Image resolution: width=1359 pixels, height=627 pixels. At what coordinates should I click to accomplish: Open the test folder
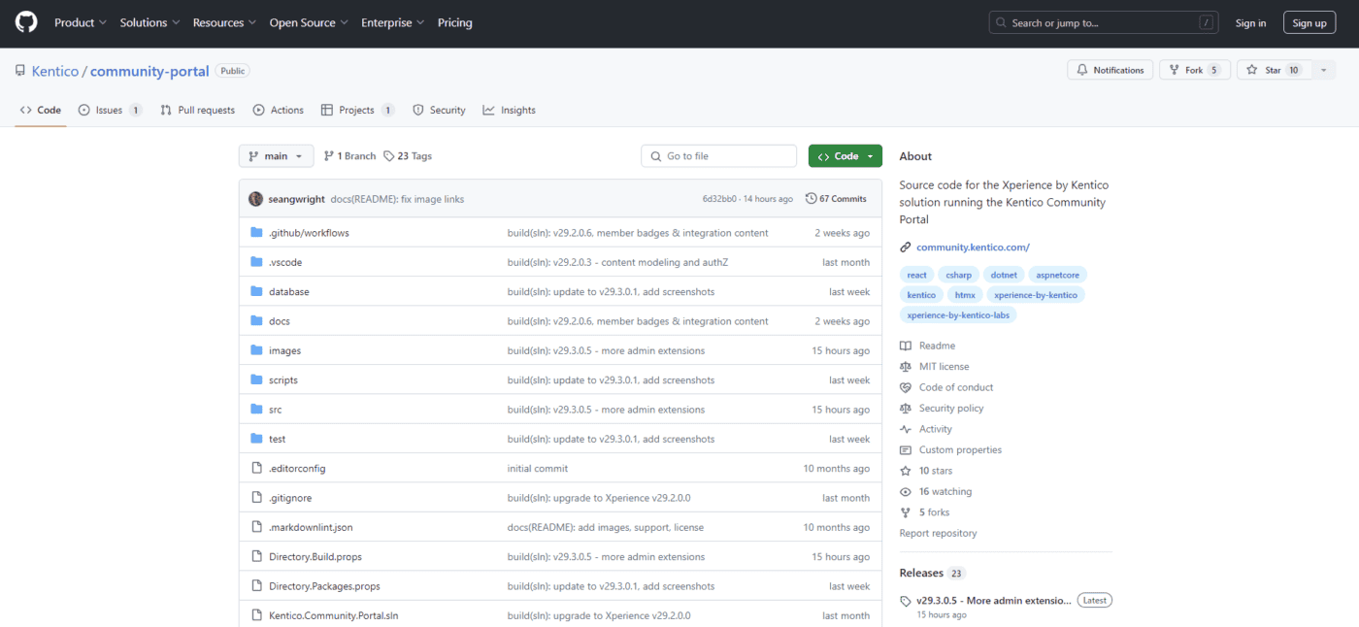pyautogui.click(x=277, y=439)
